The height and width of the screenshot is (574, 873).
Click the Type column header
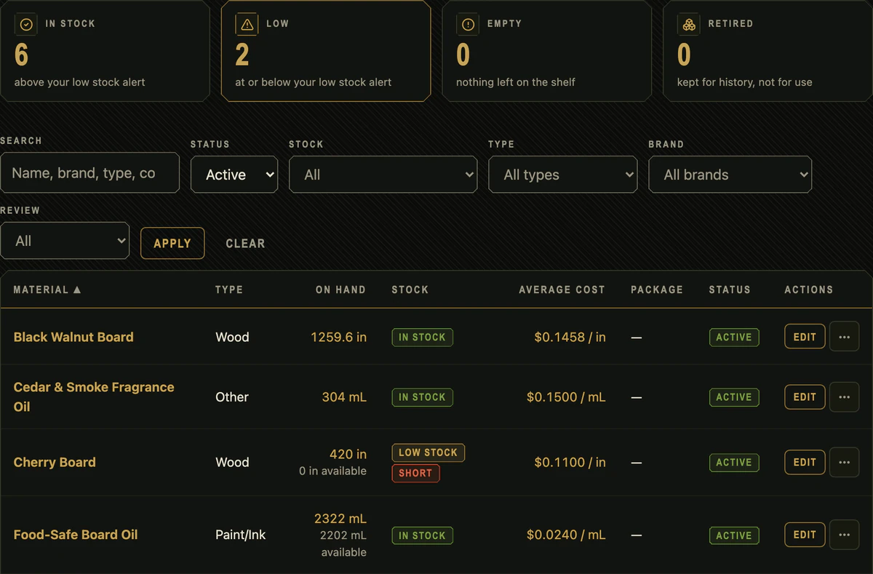pyautogui.click(x=229, y=290)
